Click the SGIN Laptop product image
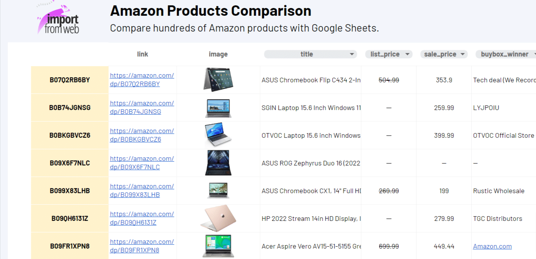The width and height of the screenshot is (536, 259). (218, 108)
